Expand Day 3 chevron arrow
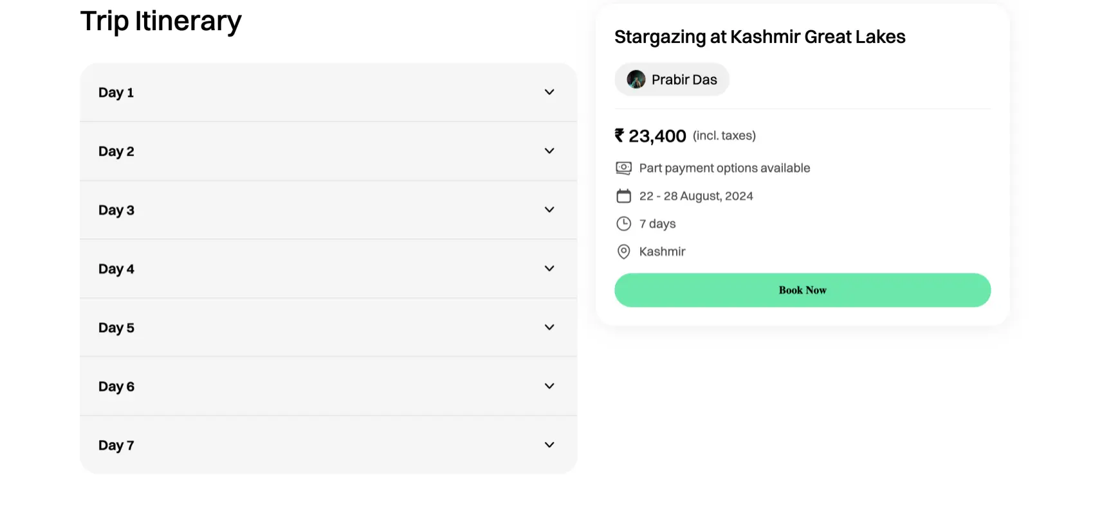1102x512 pixels. [549, 209]
